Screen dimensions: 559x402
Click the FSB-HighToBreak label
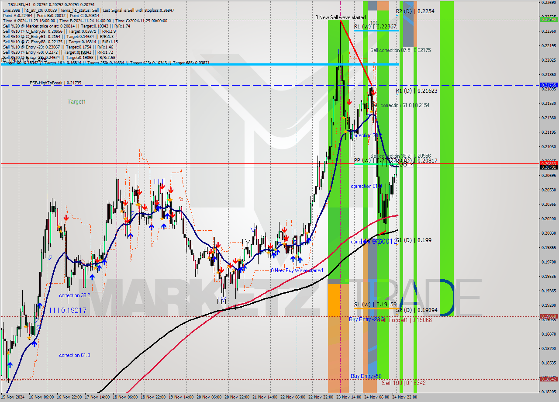(46, 83)
